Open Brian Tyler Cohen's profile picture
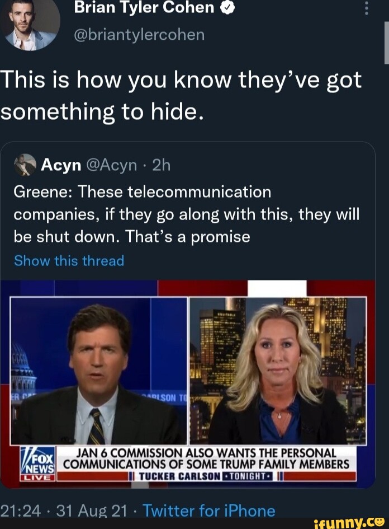Viewport: 389px width, 529px height. coord(30,24)
